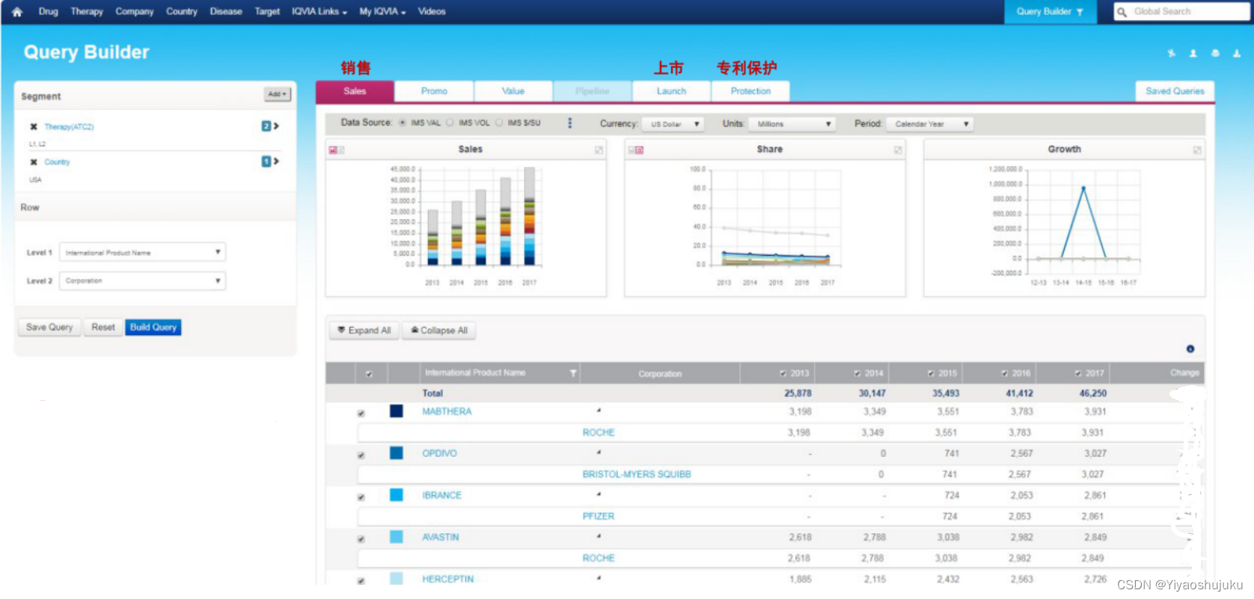
Task: Switch Share panel chart type icon
Action: (x=636, y=150)
